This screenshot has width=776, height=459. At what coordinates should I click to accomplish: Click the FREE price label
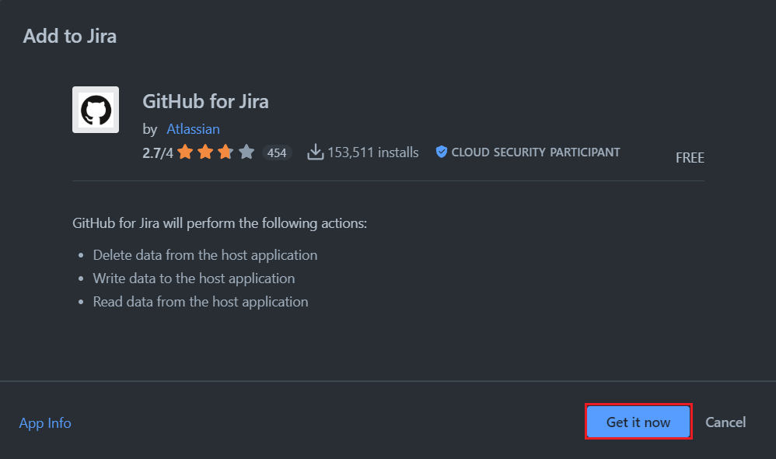coord(690,158)
